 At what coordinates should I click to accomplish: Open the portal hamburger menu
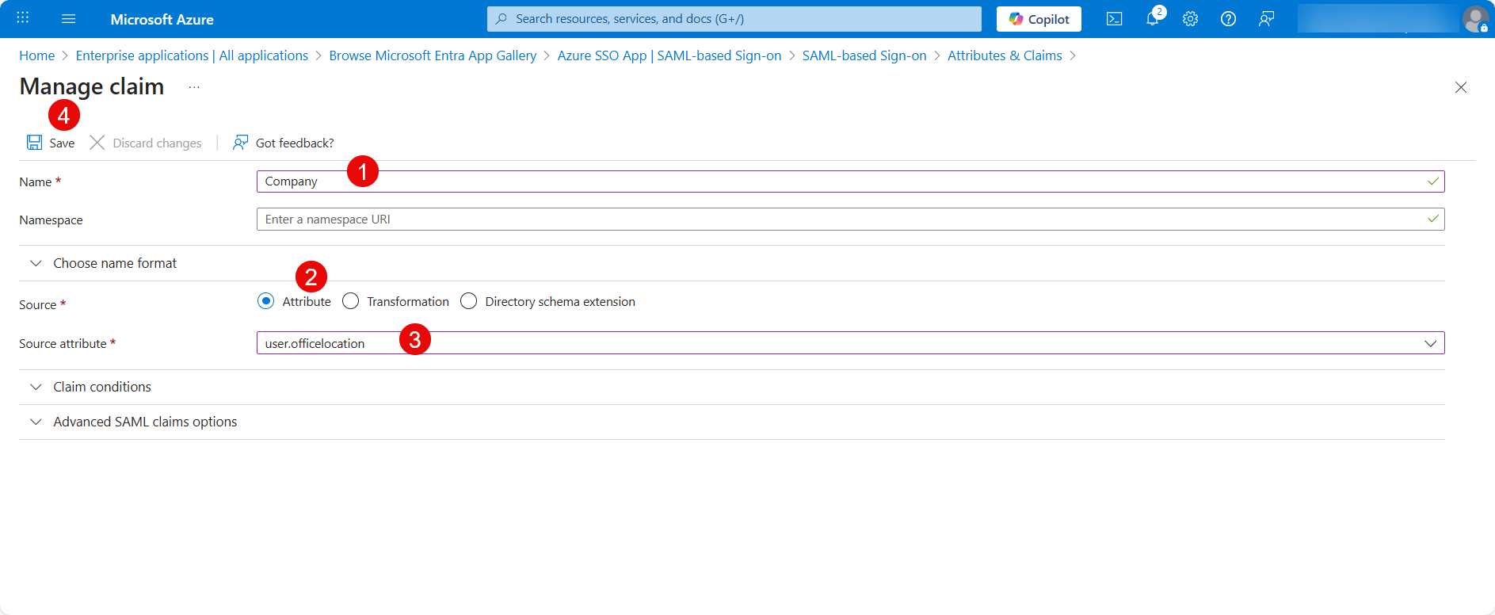pyautogui.click(x=69, y=19)
